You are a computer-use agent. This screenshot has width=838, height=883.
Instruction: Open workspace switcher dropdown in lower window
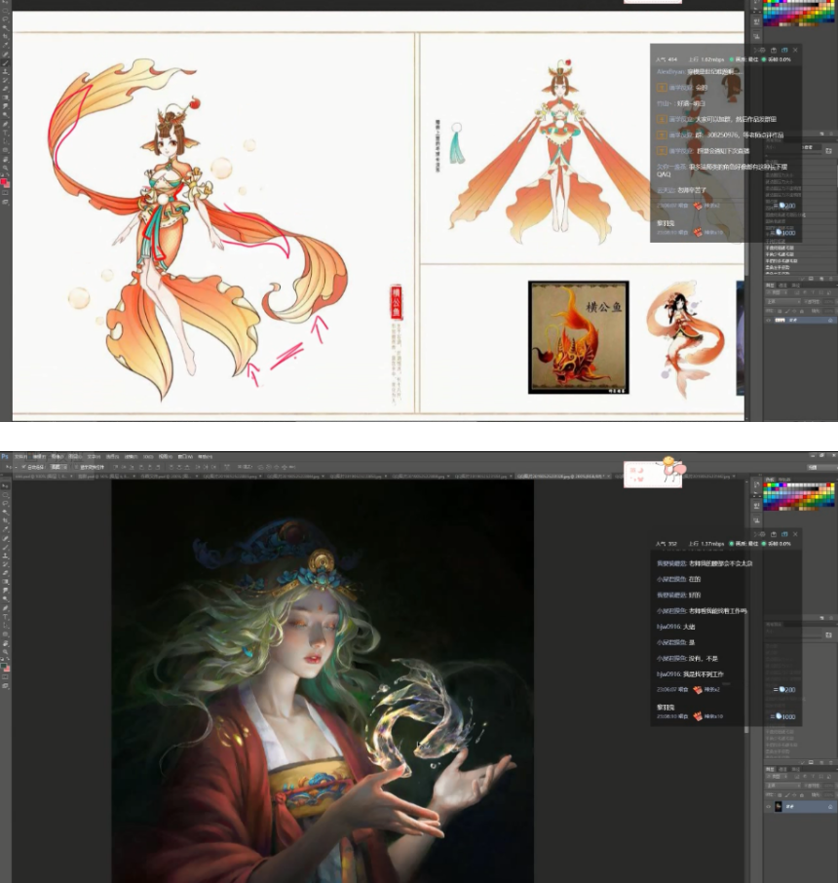click(x=822, y=468)
